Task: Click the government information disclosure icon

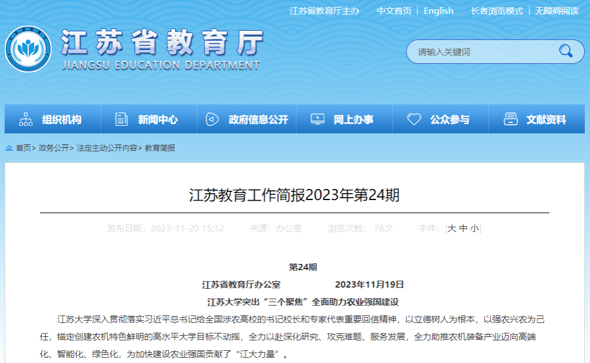Action: [x=213, y=119]
